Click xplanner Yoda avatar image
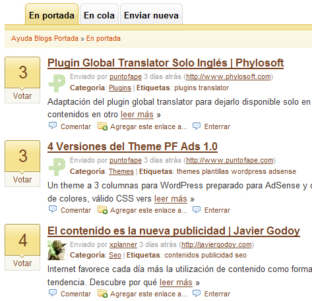 pyautogui.click(x=57, y=250)
